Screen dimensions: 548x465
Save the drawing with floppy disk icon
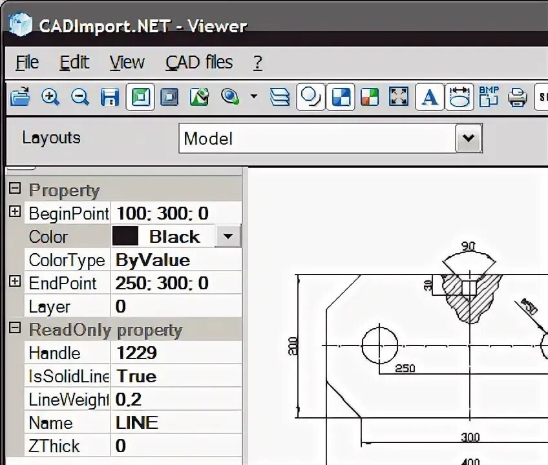(x=110, y=97)
